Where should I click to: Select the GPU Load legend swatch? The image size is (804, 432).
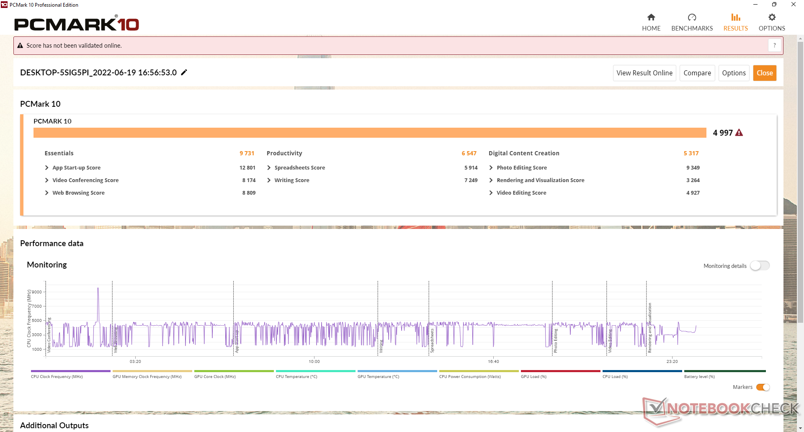pos(561,371)
